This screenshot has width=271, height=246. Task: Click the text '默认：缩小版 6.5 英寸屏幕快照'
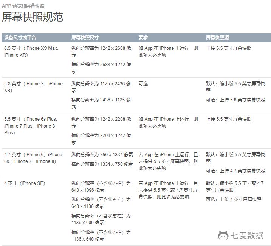coord(235,87)
